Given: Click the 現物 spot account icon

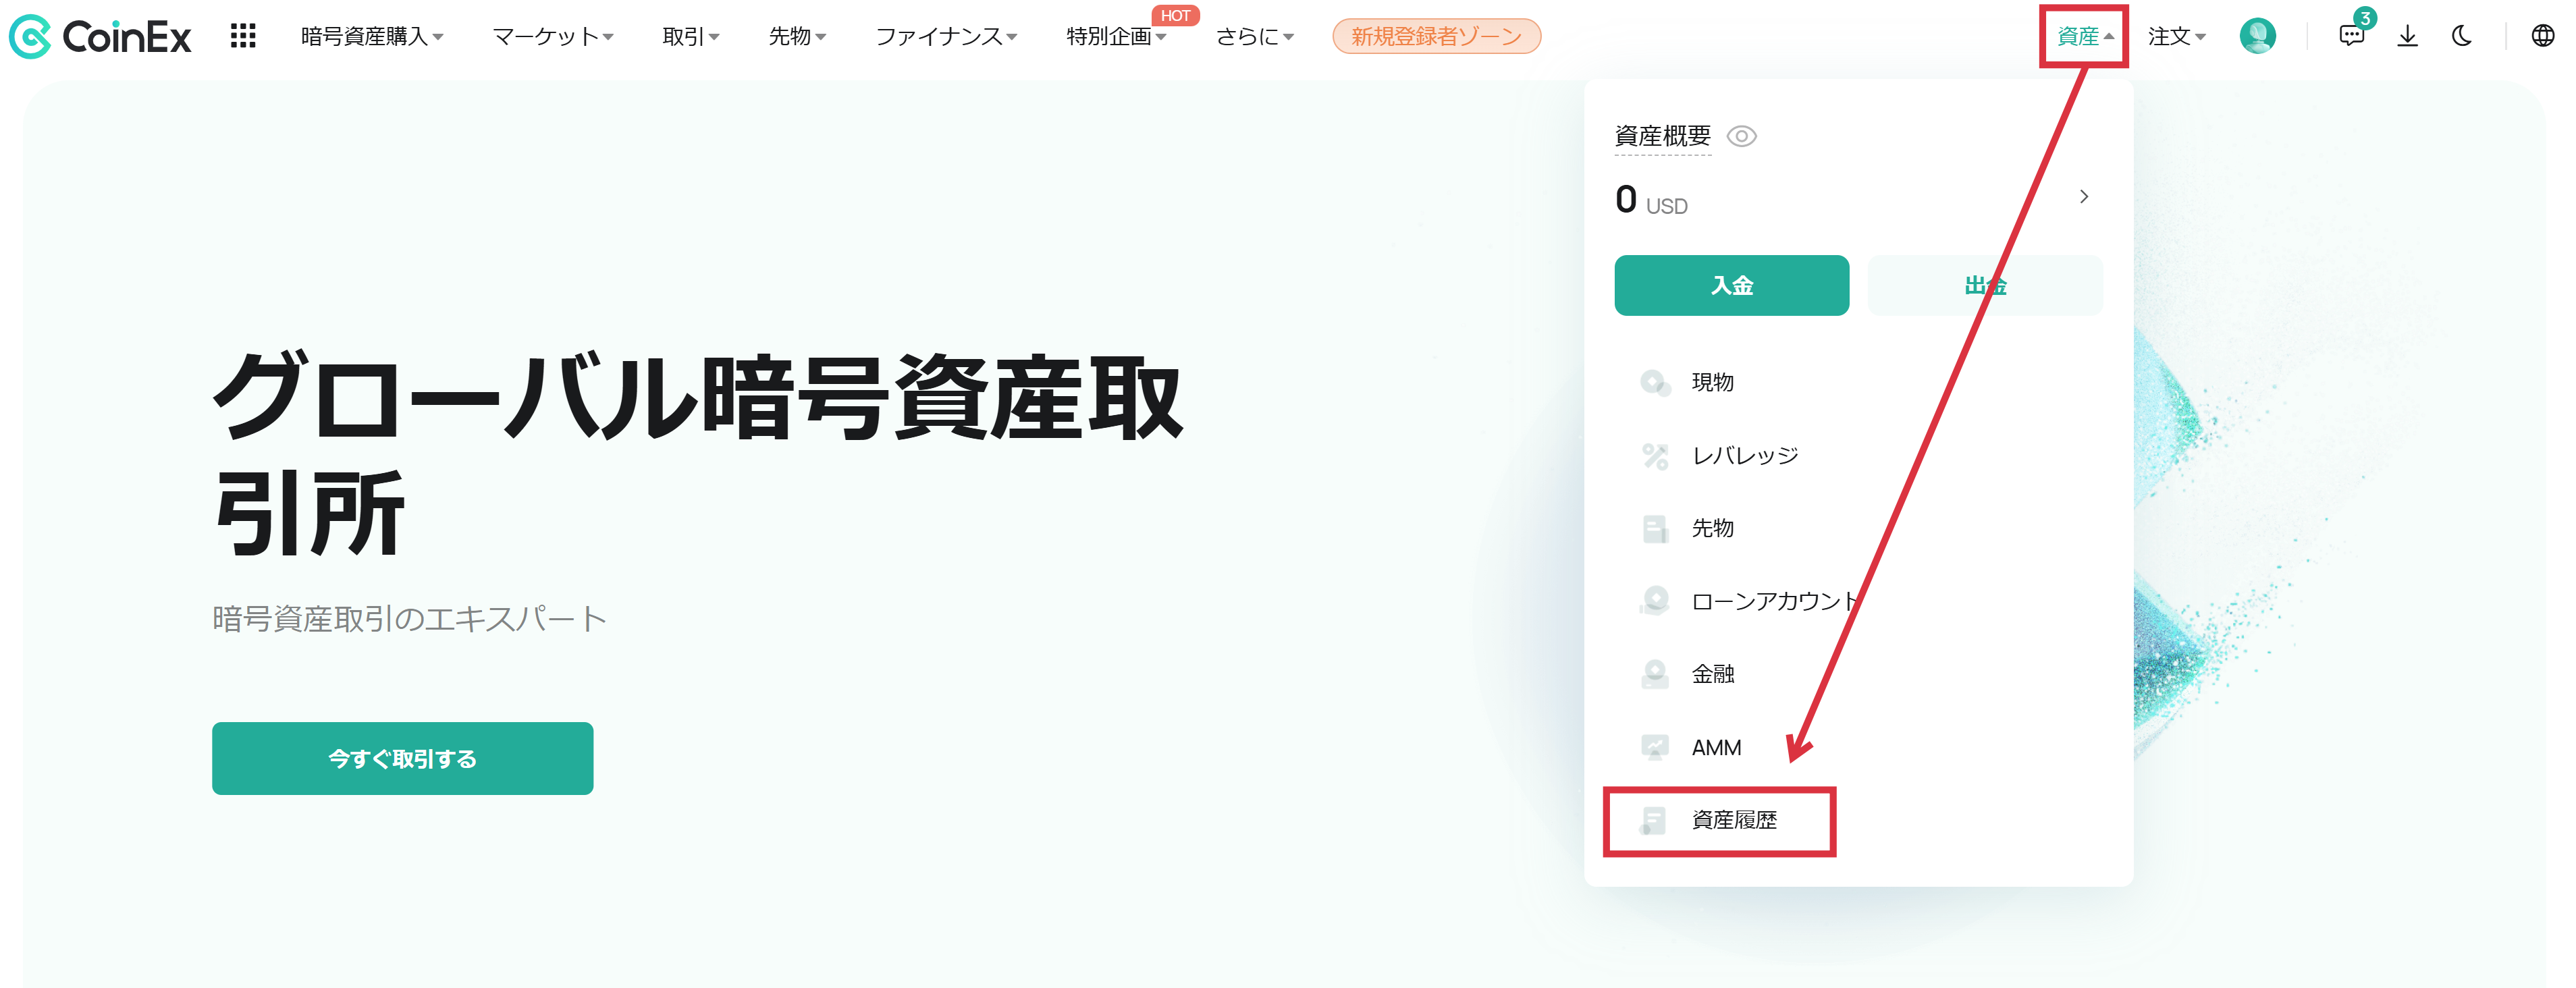Looking at the screenshot, I should tap(1655, 382).
